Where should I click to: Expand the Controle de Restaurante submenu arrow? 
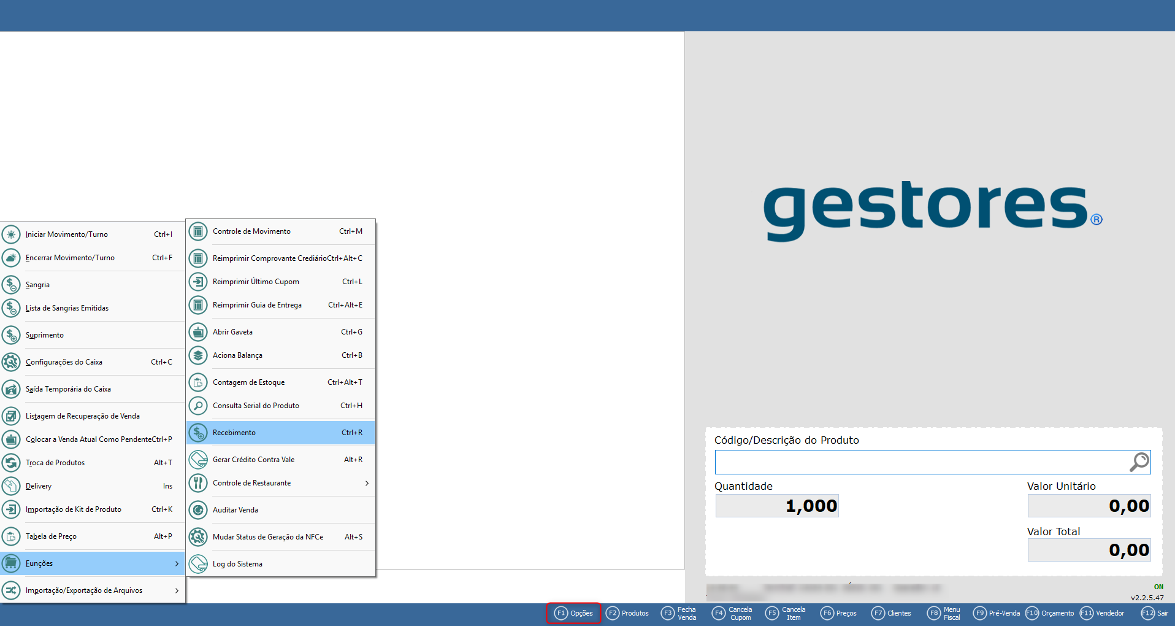click(x=367, y=483)
